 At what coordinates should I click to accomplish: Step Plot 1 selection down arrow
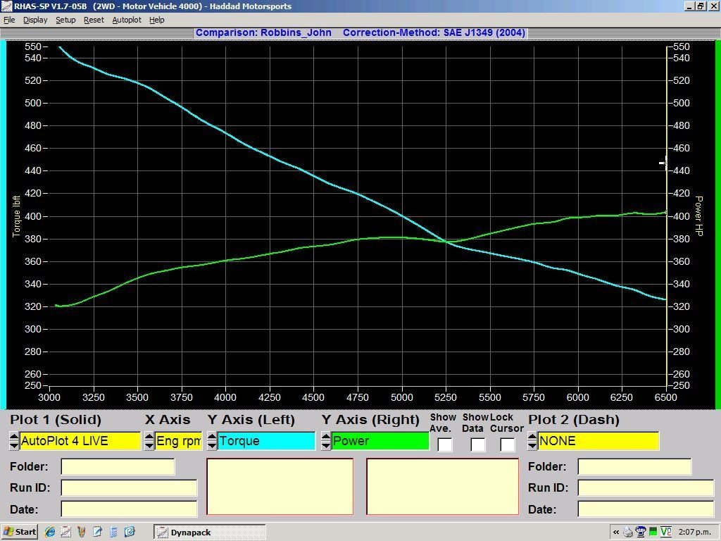click(14, 445)
